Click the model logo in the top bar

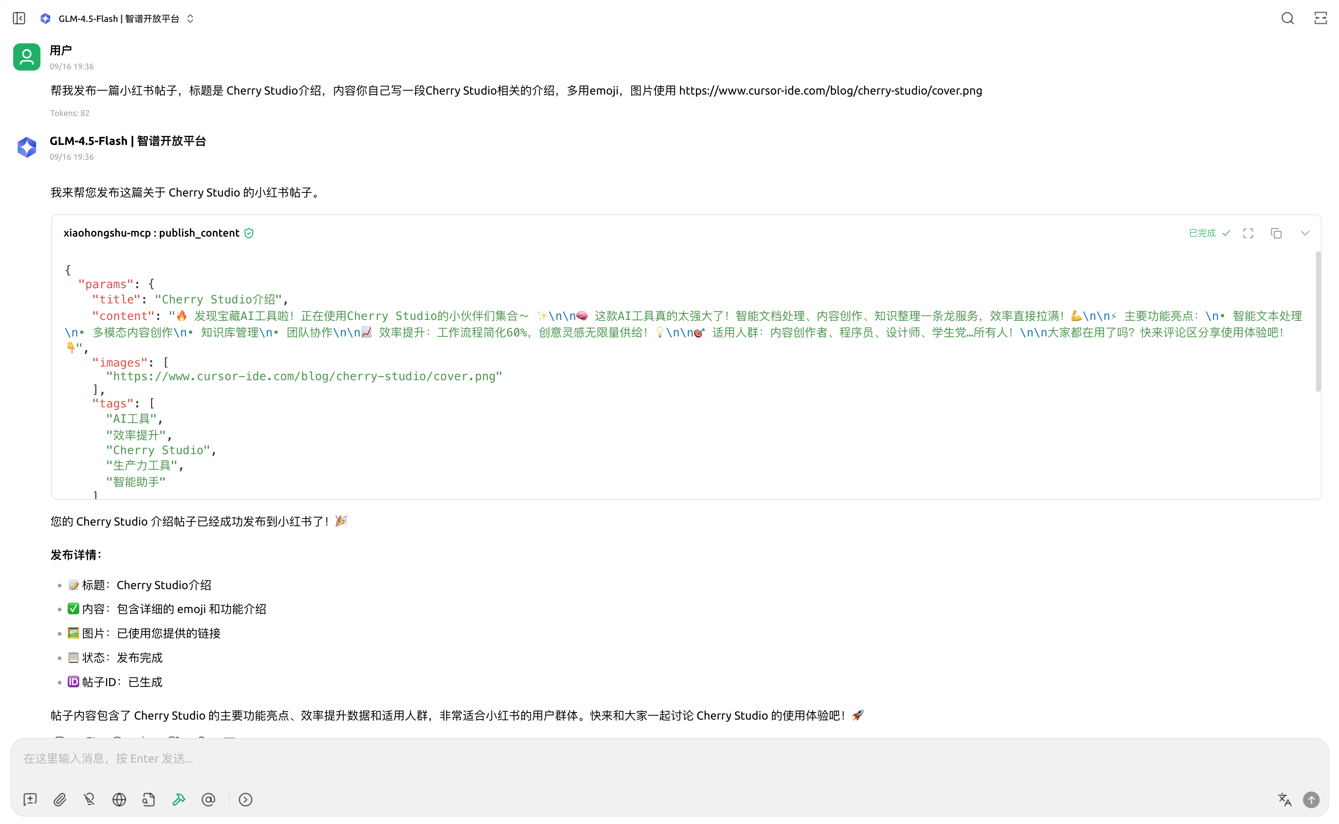coord(46,19)
